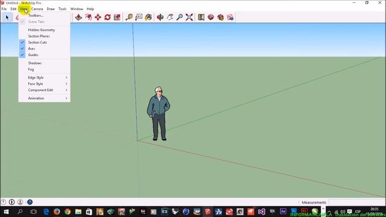Expand the Face Style submenu
Screen dimensions: 386x217
click(44, 84)
